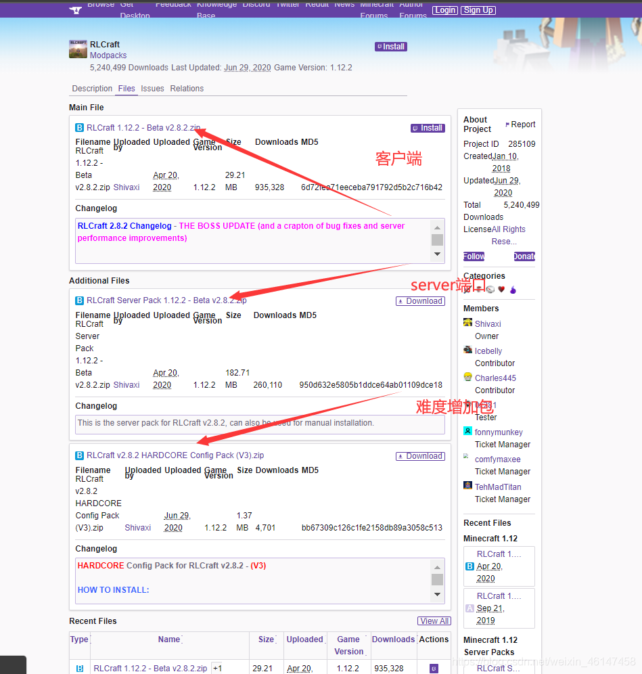642x674 pixels.
Task: Click the beta B icon for HARDCORE Config Pack
Action: point(80,455)
